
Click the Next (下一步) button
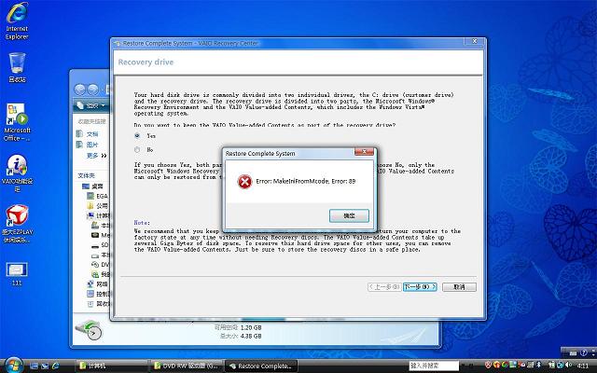pyautogui.click(x=420, y=287)
